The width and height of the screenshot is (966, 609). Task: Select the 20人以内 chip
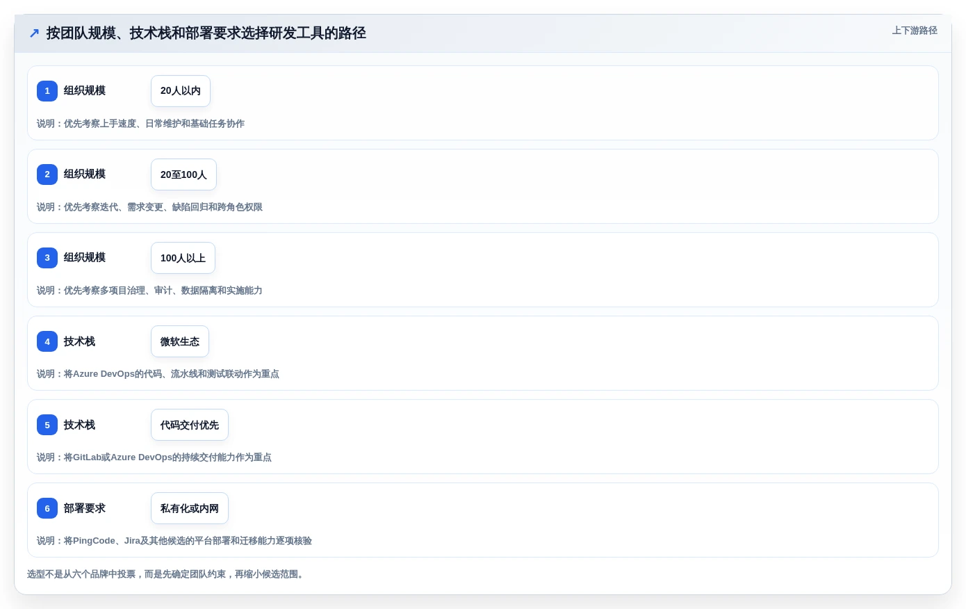tap(181, 91)
